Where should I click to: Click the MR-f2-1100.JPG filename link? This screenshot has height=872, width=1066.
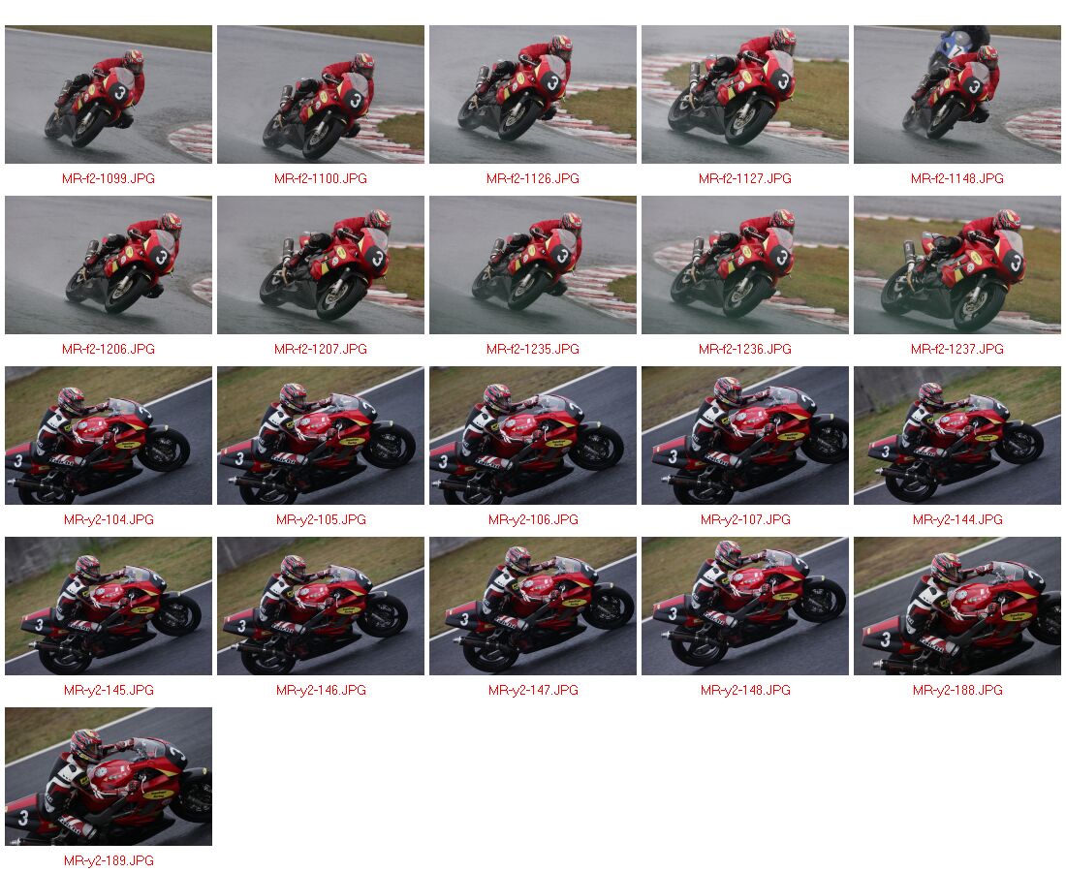point(320,178)
